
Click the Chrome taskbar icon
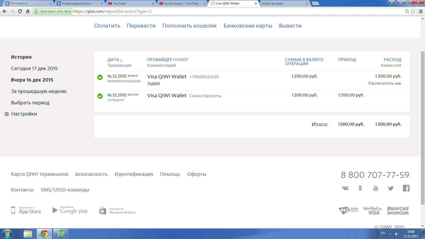pyautogui.click(x=44, y=234)
